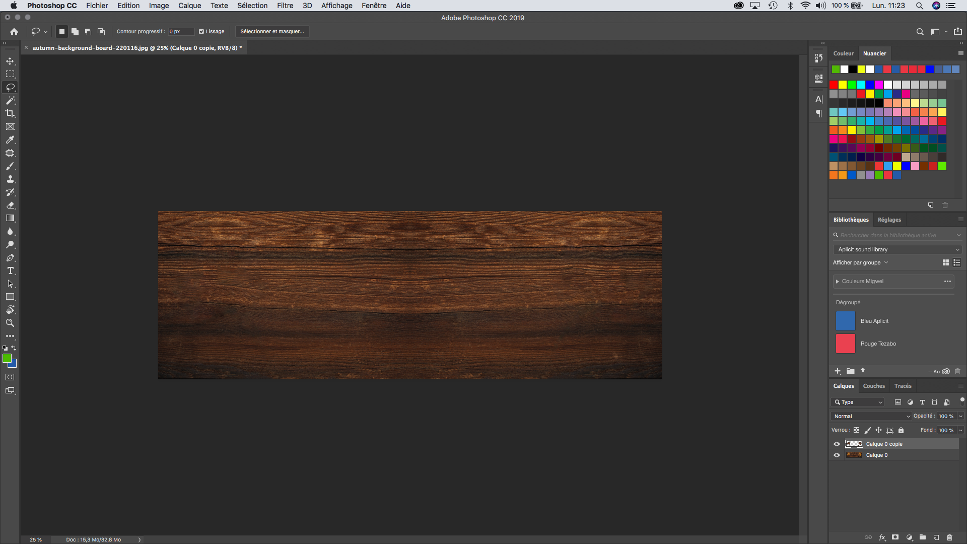Open the Affichage menu
The image size is (967, 544).
click(x=336, y=6)
